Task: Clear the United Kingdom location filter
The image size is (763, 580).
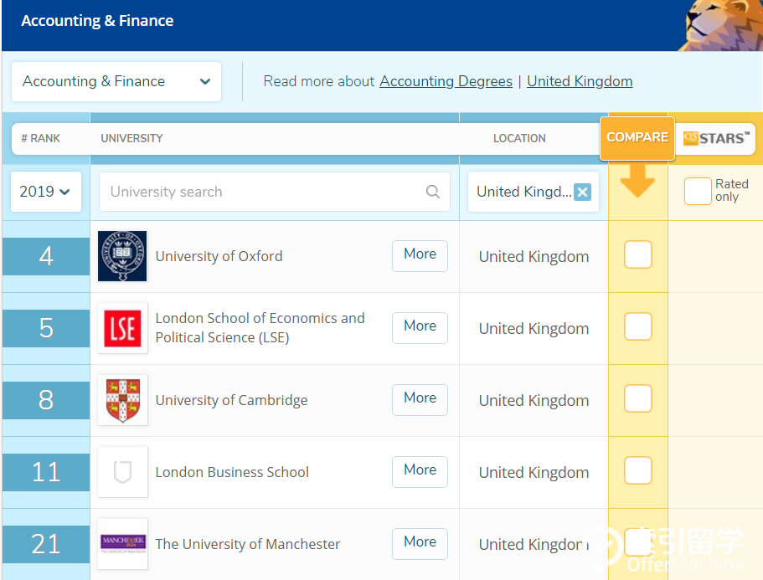Action: [582, 192]
